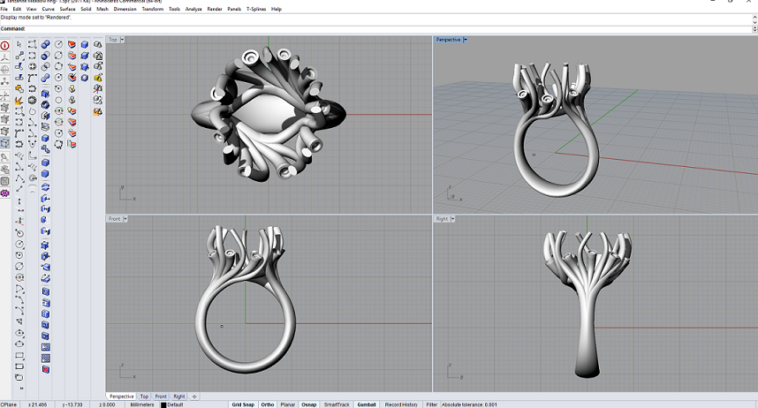758x408 pixels.
Task: Toggle Grid Snap in status bar
Action: click(243, 404)
